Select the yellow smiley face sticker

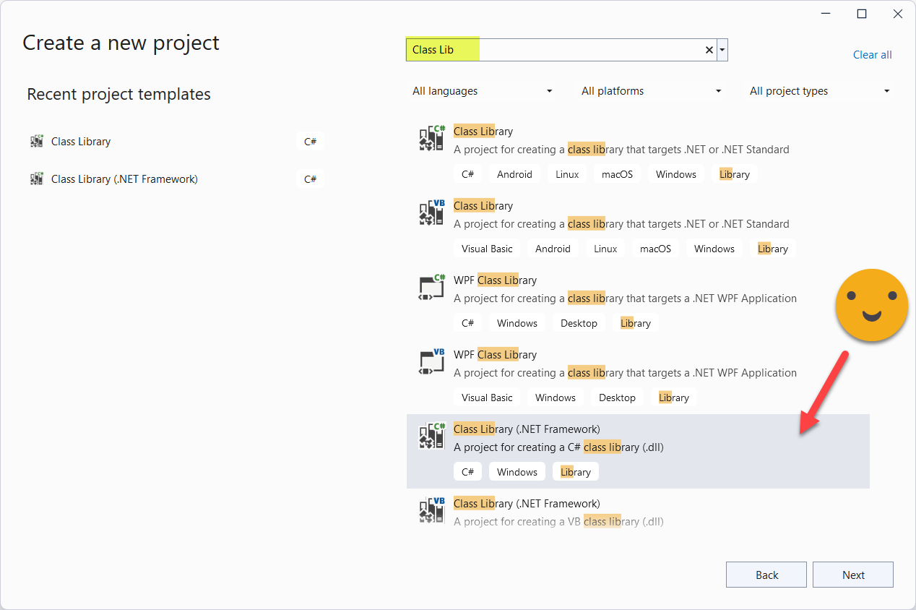click(x=871, y=305)
